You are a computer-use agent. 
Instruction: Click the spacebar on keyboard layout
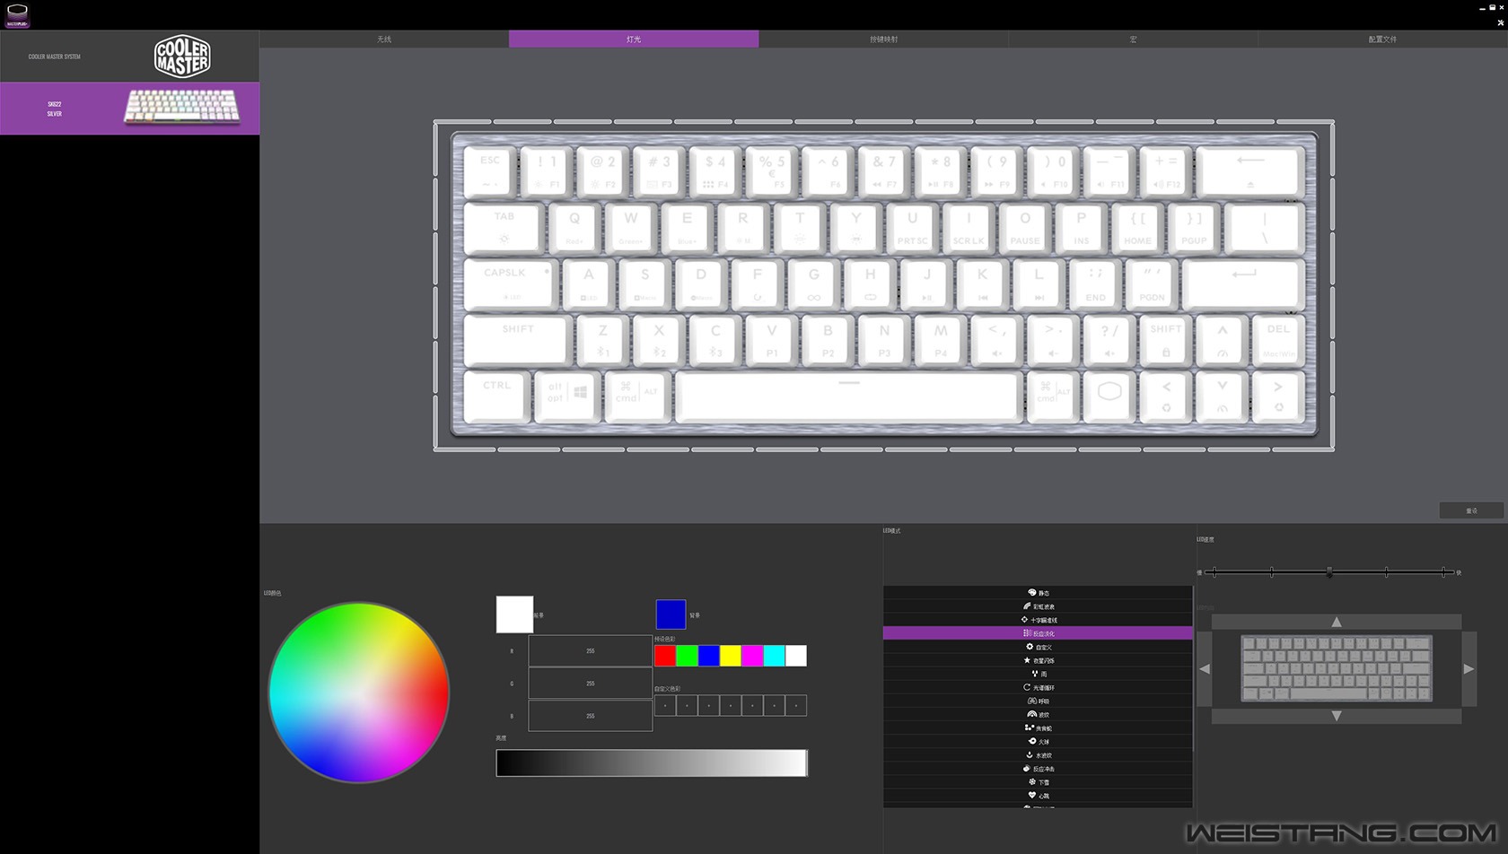click(x=848, y=396)
